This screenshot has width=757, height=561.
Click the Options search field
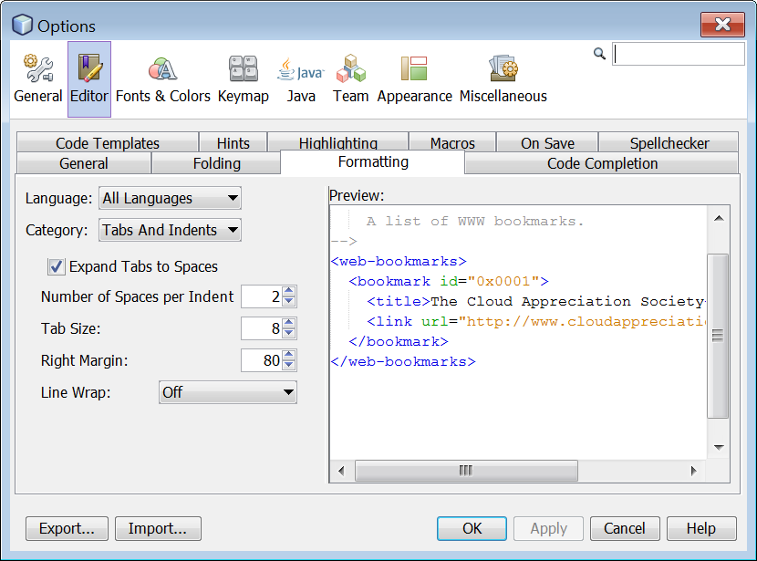pos(679,54)
